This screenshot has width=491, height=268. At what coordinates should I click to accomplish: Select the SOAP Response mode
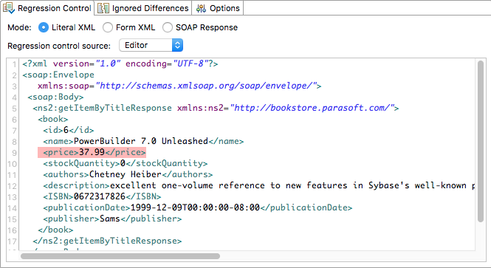coord(168,27)
